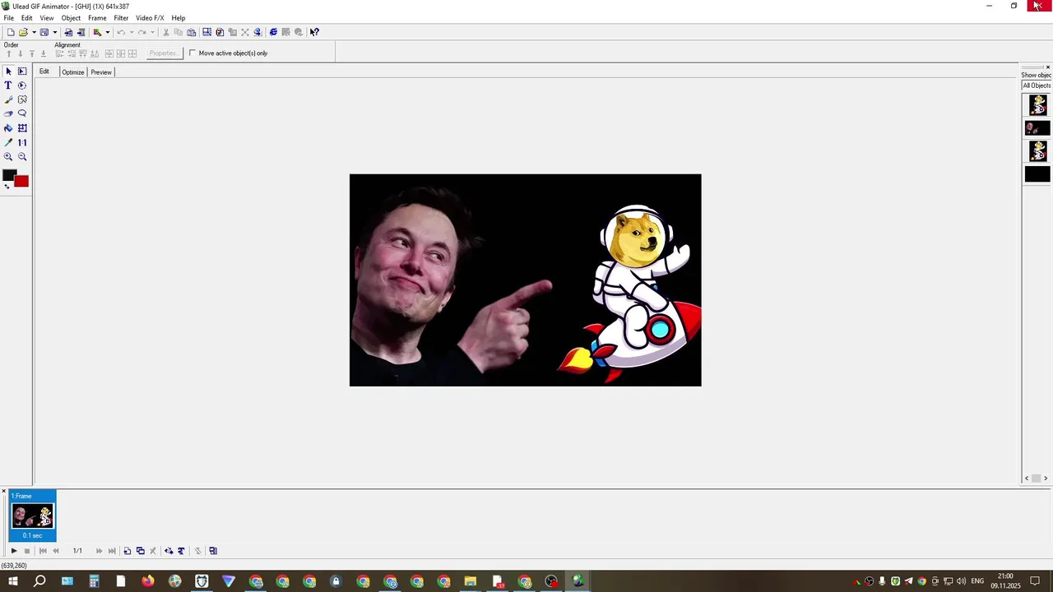Select the Crop tool
The height and width of the screenshot is (592, 1053).
(x=22, y=128)
